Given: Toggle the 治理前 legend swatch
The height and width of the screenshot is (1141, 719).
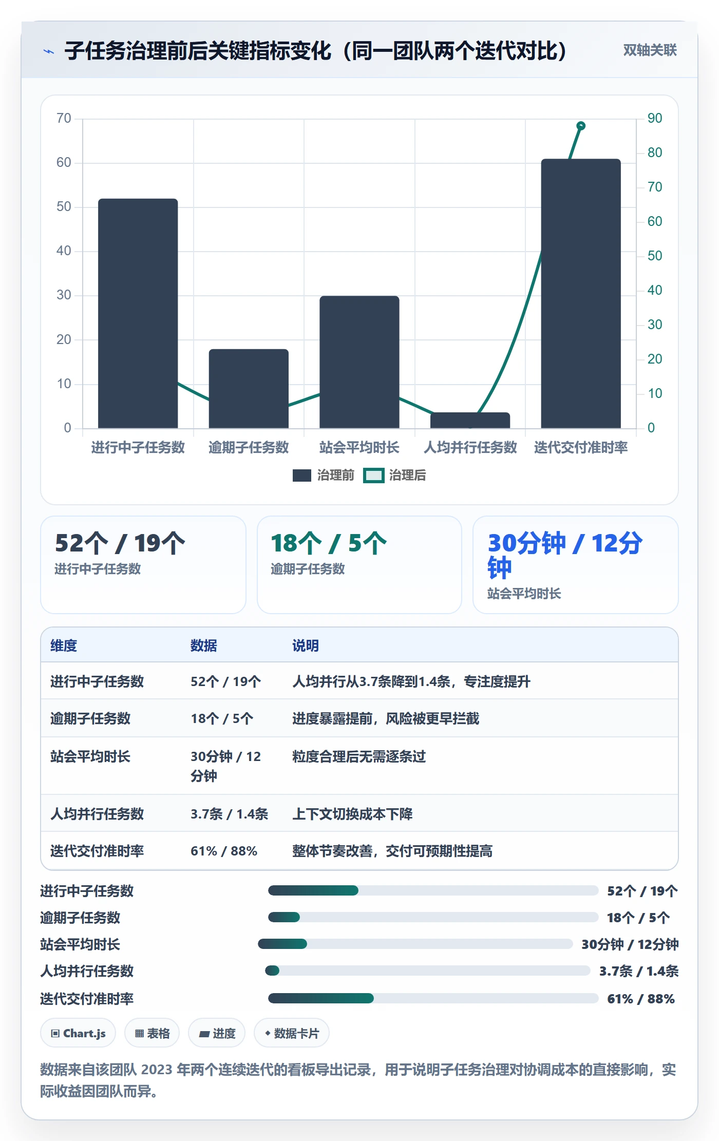Looking at the screenshot, I should [x=301, y=476].
